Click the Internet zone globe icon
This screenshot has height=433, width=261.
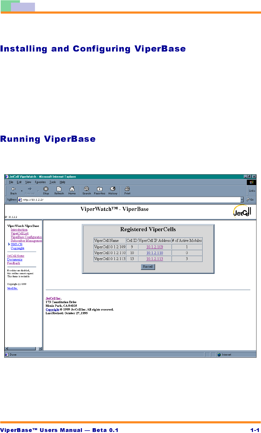tap(219, 355)
